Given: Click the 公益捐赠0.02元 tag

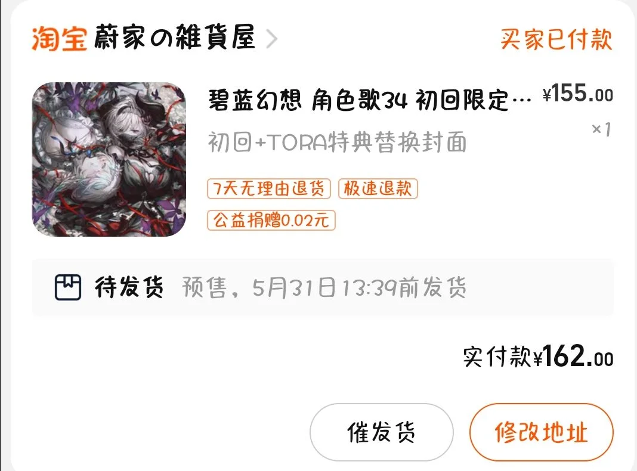Looking at the screenshot, I should pyautogui.click(x=271, y=221).
